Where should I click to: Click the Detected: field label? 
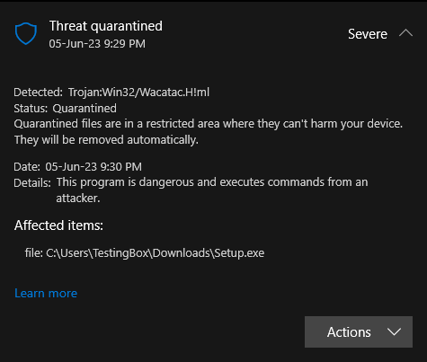point(38,93)
